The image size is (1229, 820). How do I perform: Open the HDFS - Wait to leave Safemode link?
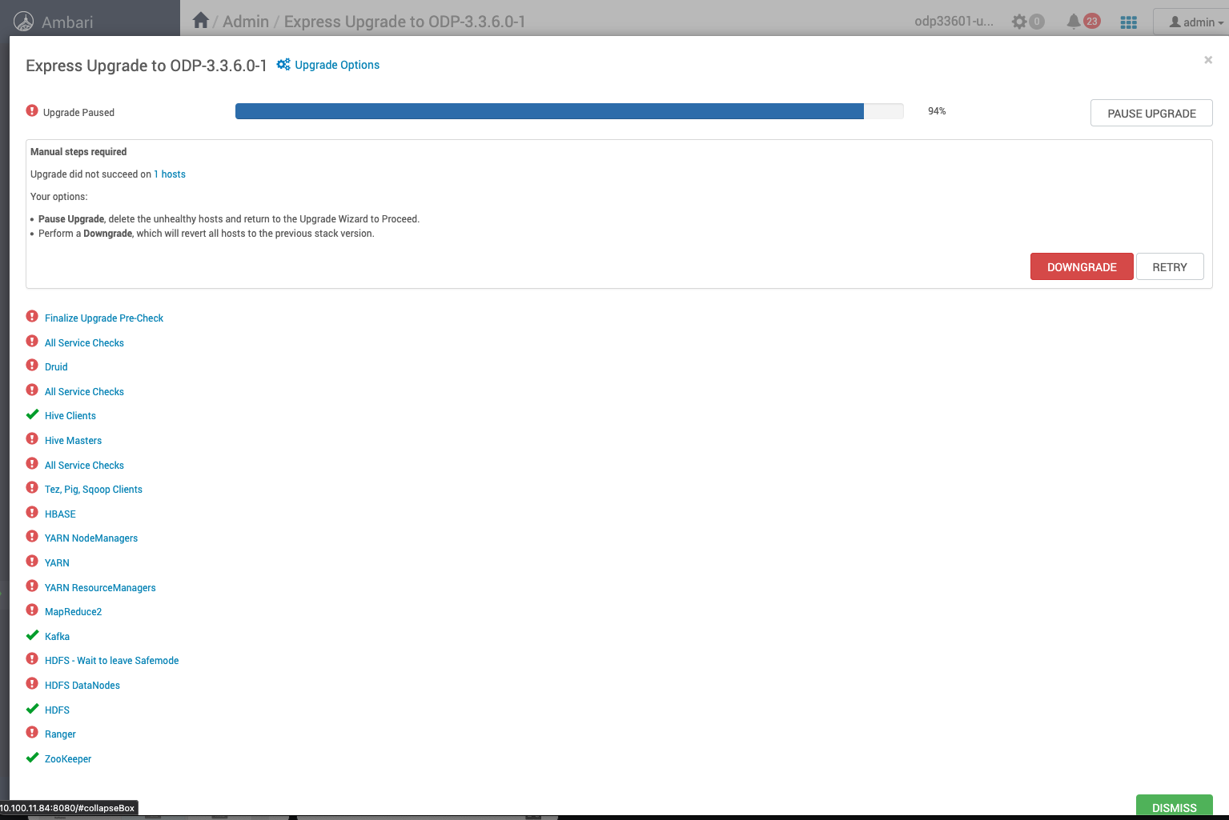111,661
